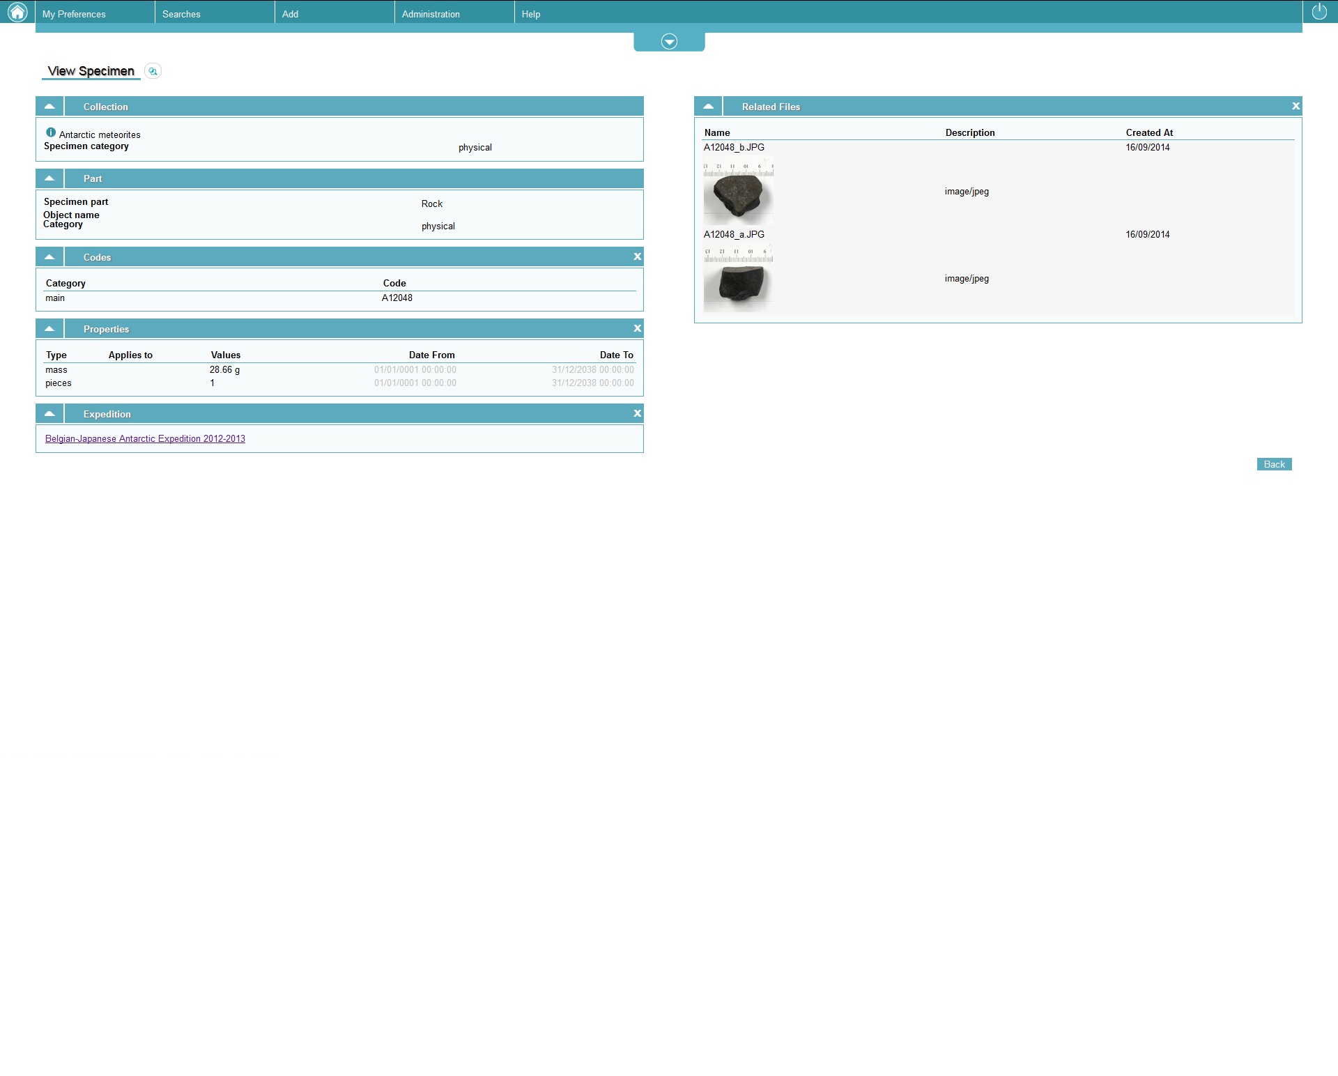The width and height of the screenshot is (1338, 1076).
Task: Click the home icon in top bar
Action: tap(17, 12)
